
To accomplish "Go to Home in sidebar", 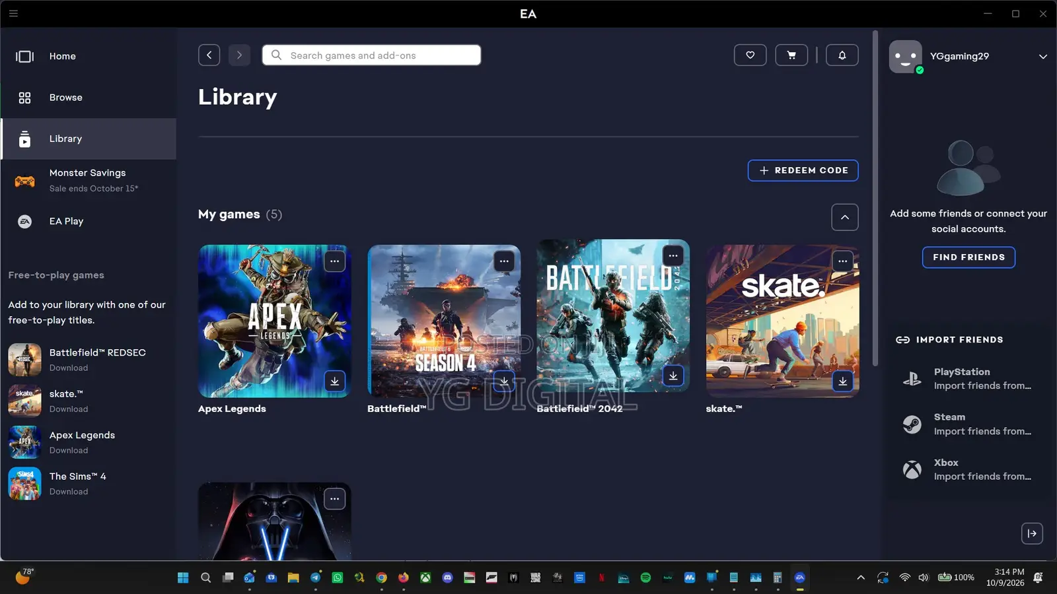I will [x=89, y=56].
